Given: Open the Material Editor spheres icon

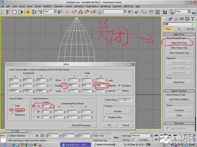Looking at the screenshot, I should coord(165,12).
